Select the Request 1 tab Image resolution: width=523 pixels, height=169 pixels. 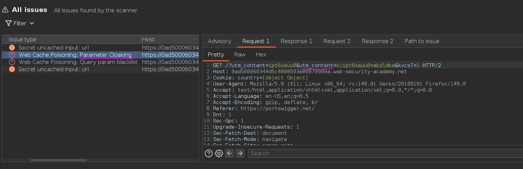click(x=256, y=41)
